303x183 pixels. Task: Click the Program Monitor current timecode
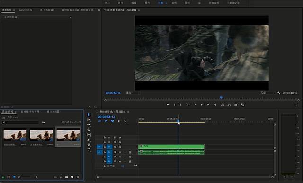113,93
